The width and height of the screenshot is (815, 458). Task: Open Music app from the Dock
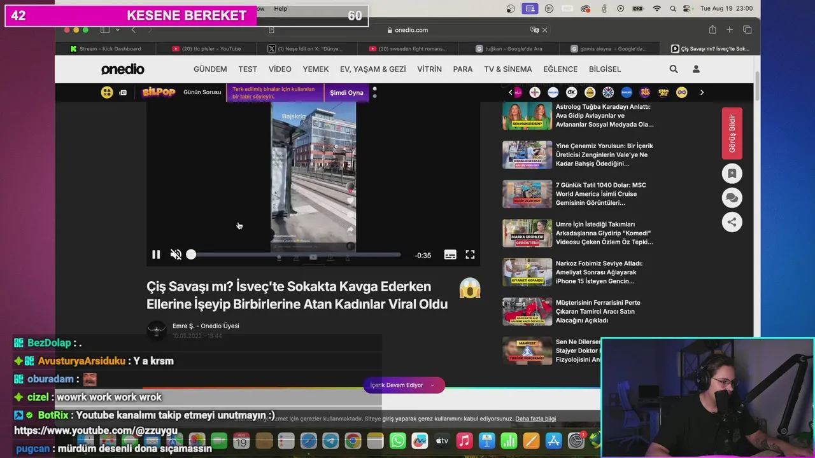(464, 440)
